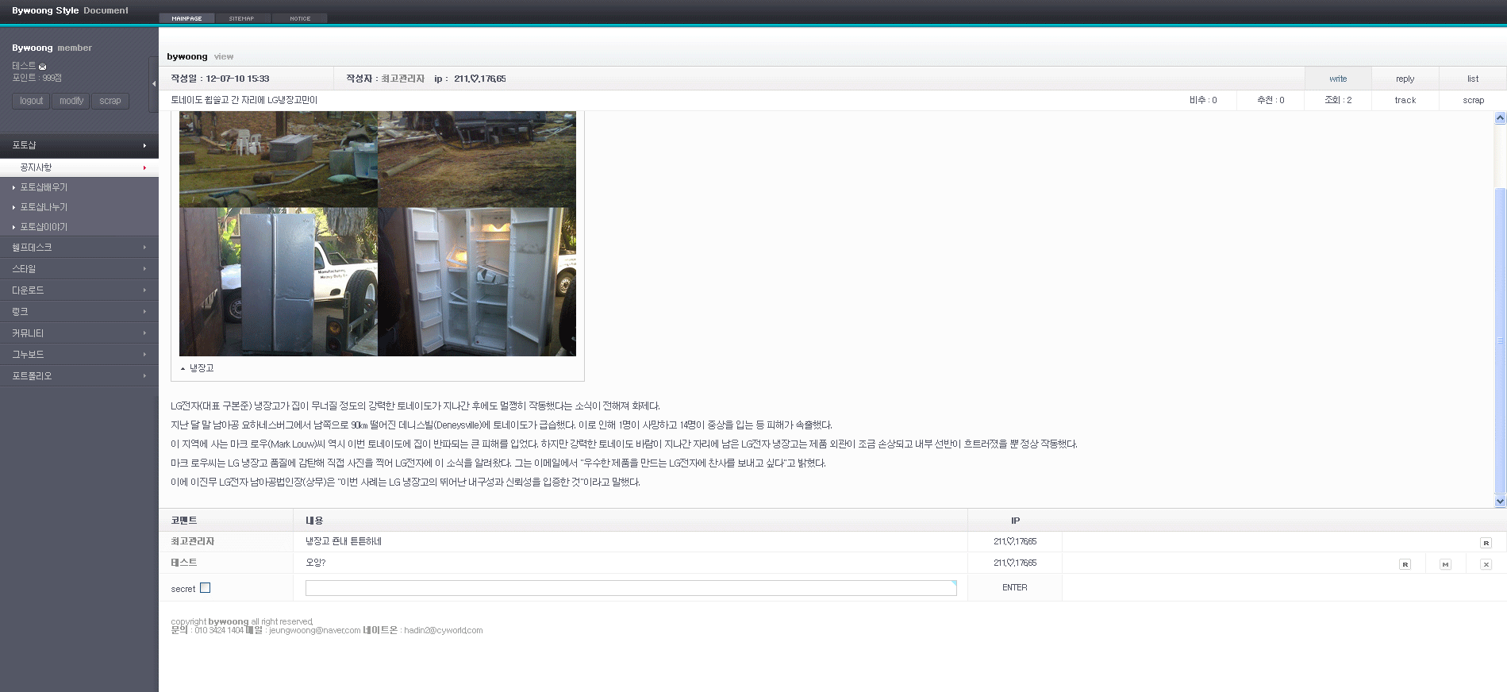Click the R reply icon on the 오잉? comment
The width and height of the screenshot is (1507, 692).
[1405, 564]
